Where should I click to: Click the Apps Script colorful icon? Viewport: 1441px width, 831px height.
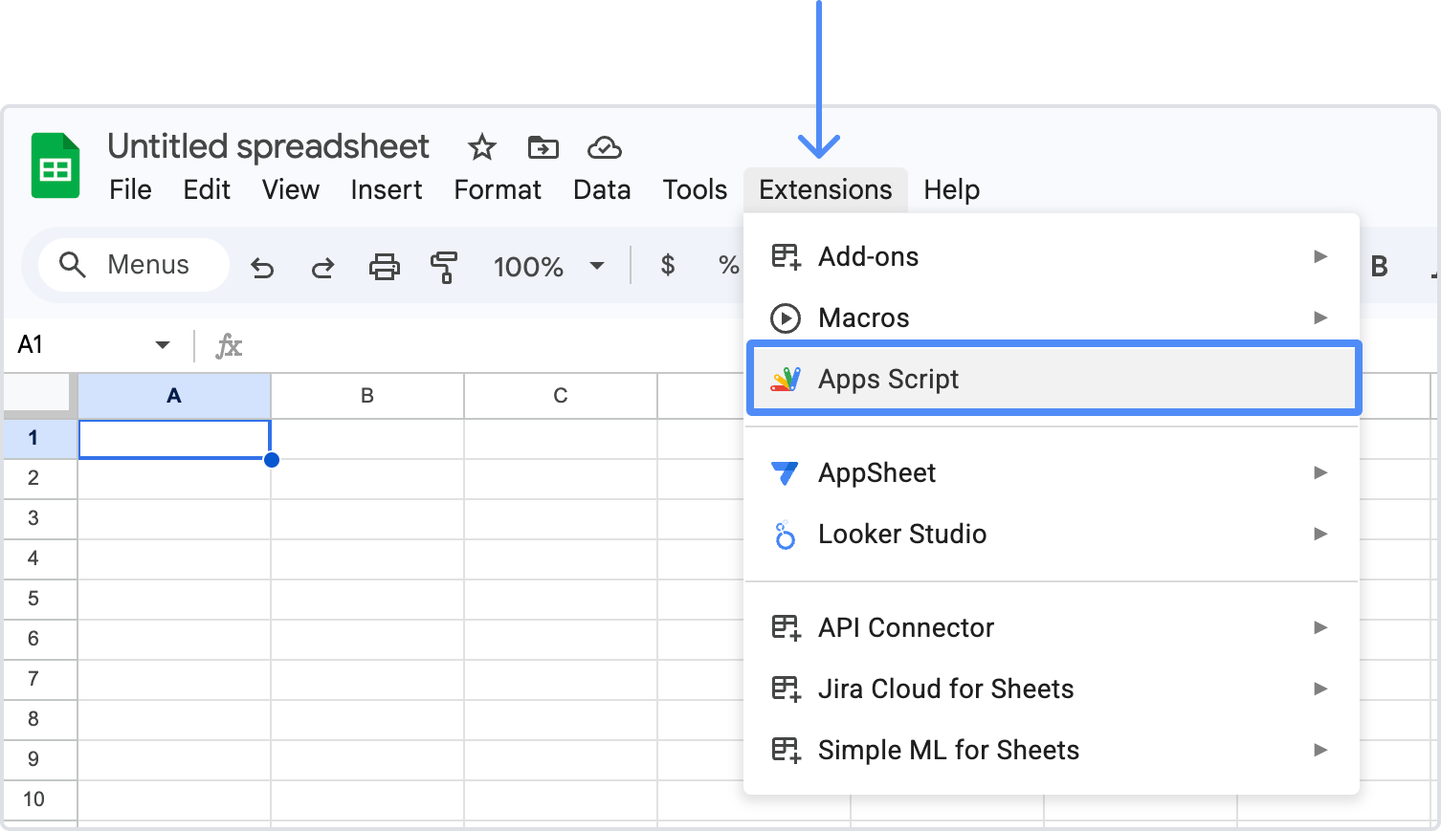pyautogui.click(x=786, y=379)
